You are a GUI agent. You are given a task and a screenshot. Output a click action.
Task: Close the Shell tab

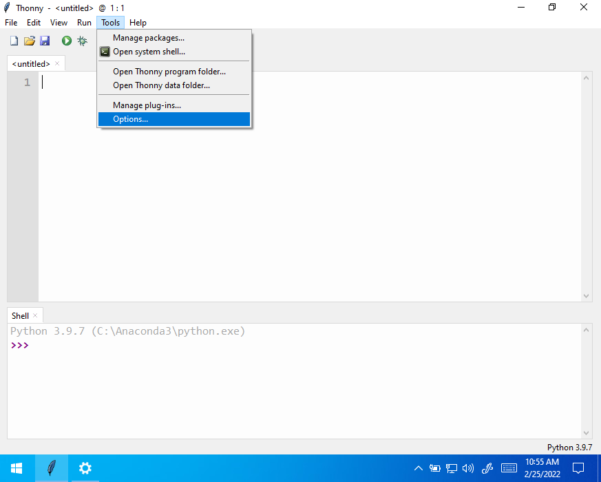(35, 315)
